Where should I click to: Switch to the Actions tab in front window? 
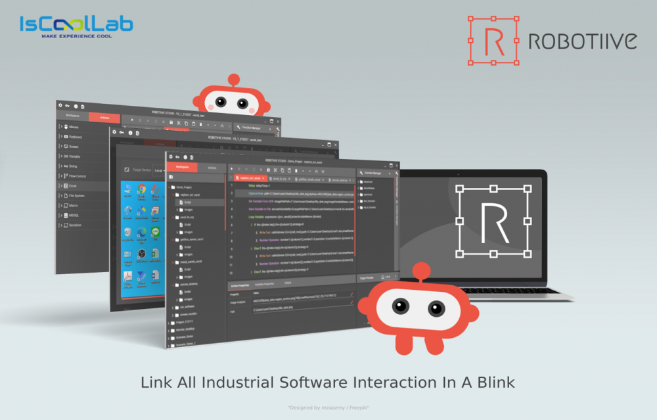coord(212,168)
